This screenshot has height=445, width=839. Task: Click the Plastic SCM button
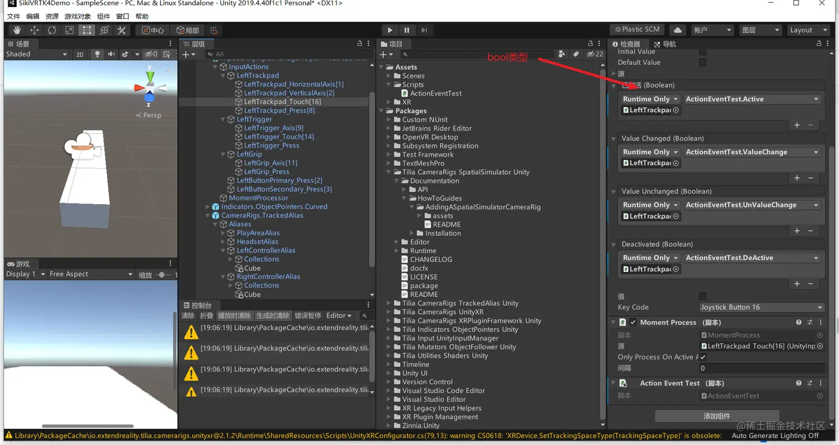[x=637, y=30]
